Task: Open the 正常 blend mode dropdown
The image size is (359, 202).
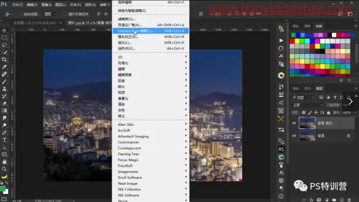Action: coord(308,105)
